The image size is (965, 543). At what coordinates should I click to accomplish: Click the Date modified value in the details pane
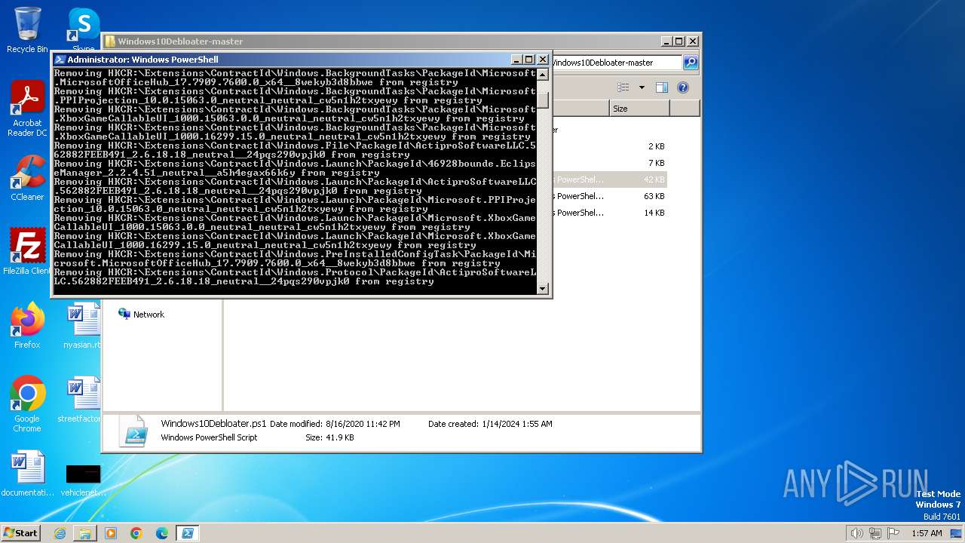pyautogui.click(x=363, y=424)
